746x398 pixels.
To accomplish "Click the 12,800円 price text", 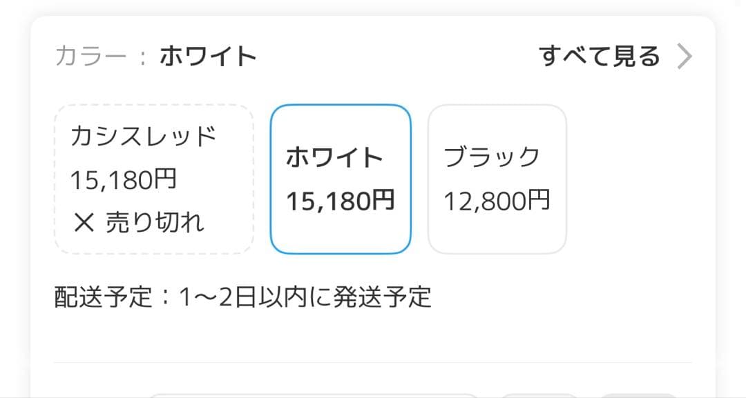I will [497, 201].
